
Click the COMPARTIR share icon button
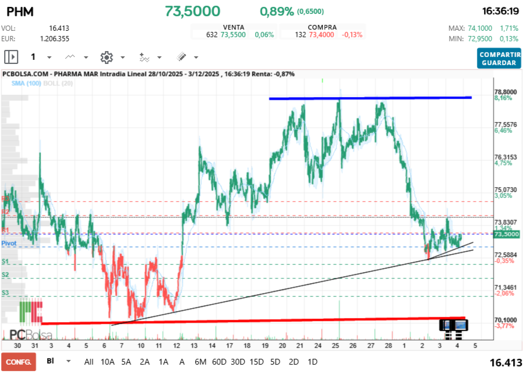pyautogui.click(x=499, y=54)
